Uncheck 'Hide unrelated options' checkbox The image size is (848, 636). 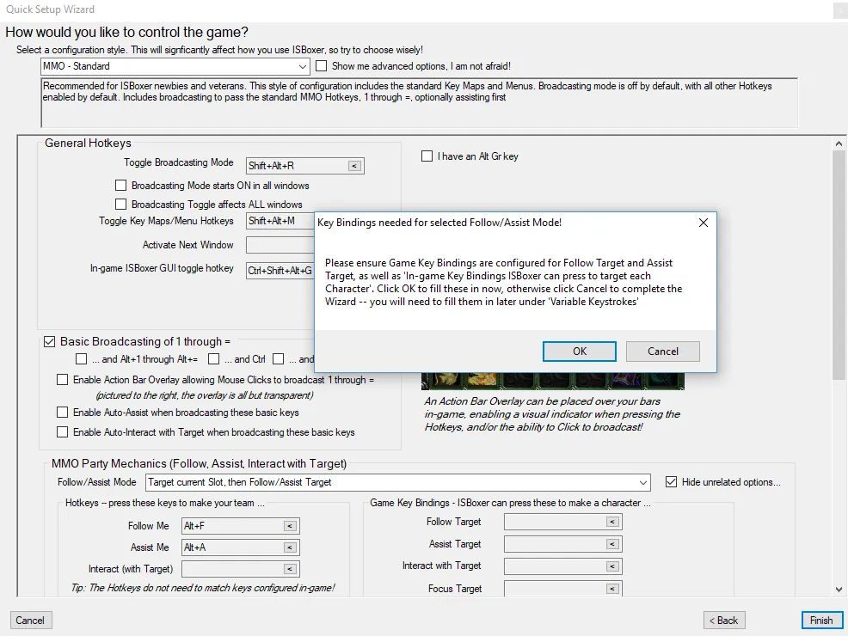click(672, 482)
